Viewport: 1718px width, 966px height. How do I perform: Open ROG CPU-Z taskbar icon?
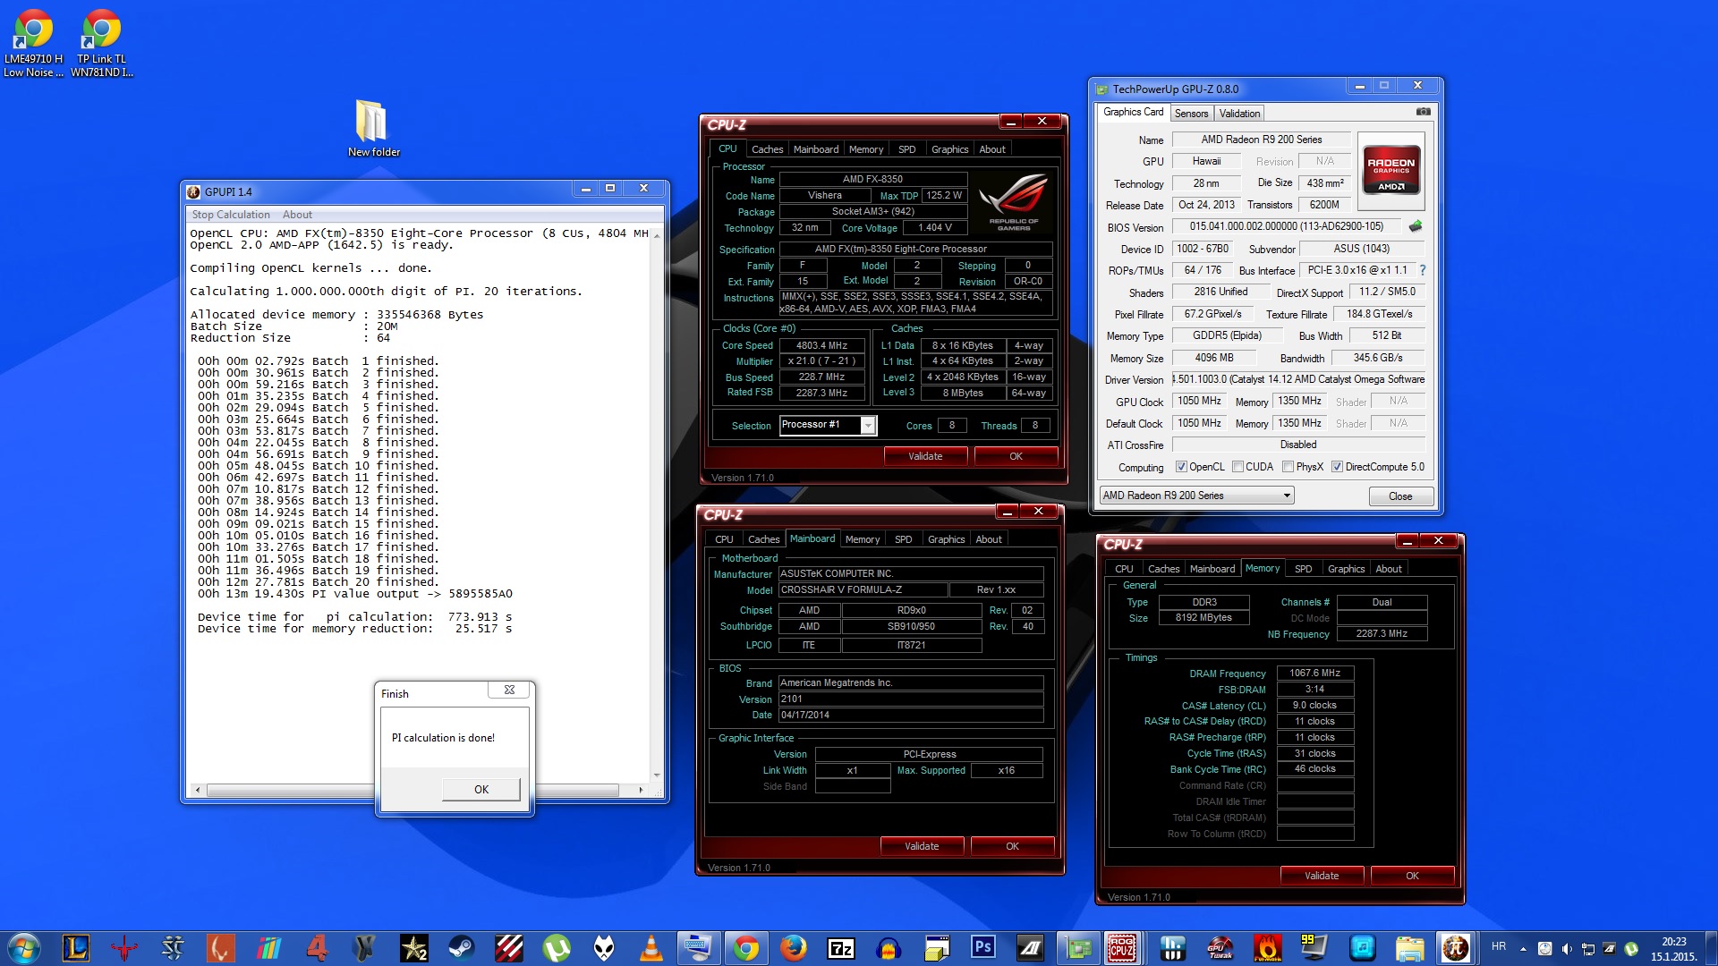tap(1122, 947)
